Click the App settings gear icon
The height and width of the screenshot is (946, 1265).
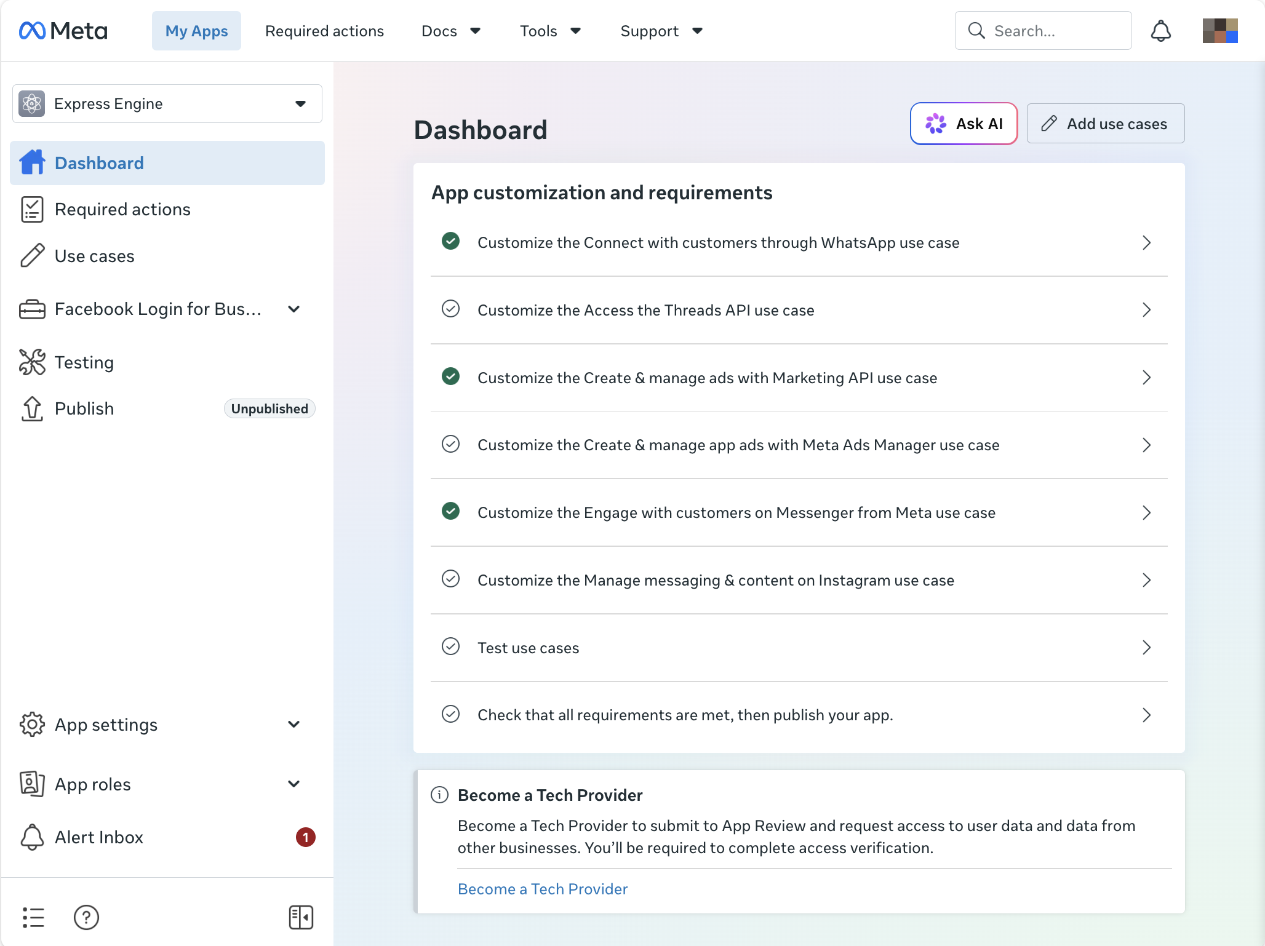[x=32, y=725]
